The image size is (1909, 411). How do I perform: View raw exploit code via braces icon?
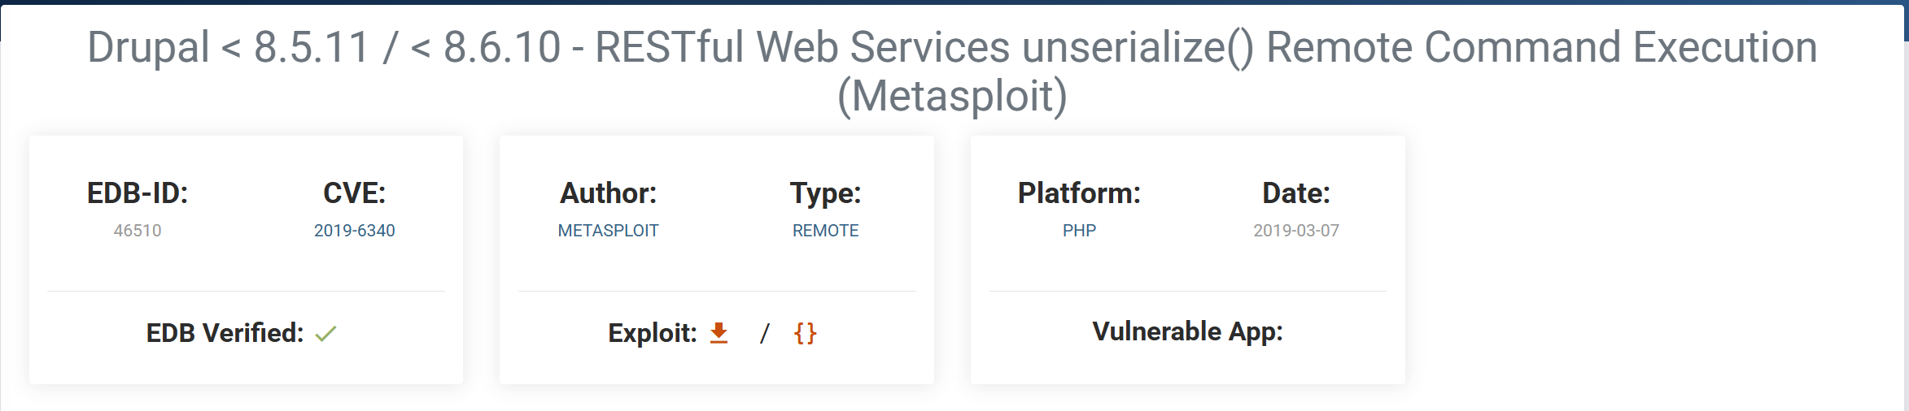(805, 333)
